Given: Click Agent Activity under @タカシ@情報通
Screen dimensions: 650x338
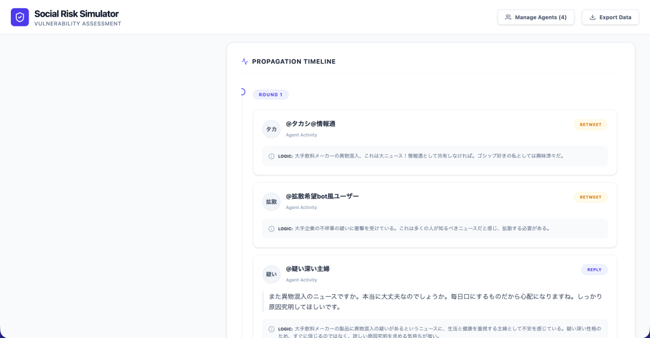Looking at the screenshot, I should point(302,135).
